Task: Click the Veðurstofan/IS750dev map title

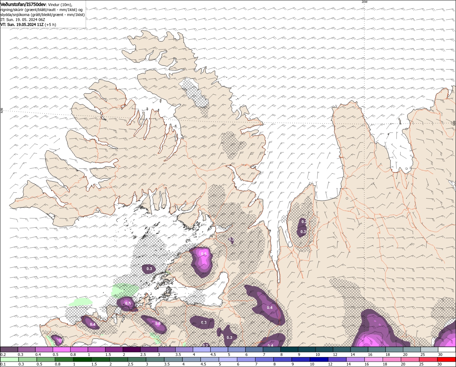Action: 23,4
